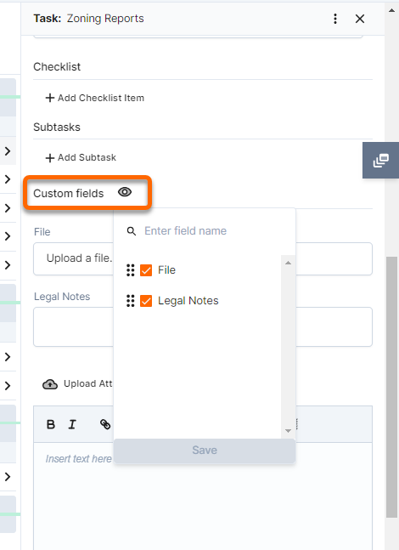Click the popup list scroll-up arrow

pyautogui.click(x=288, y=263)
